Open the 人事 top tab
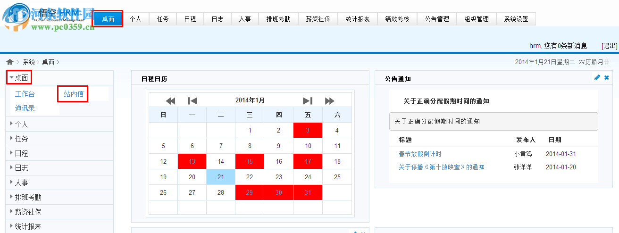 tap(245, 19)
